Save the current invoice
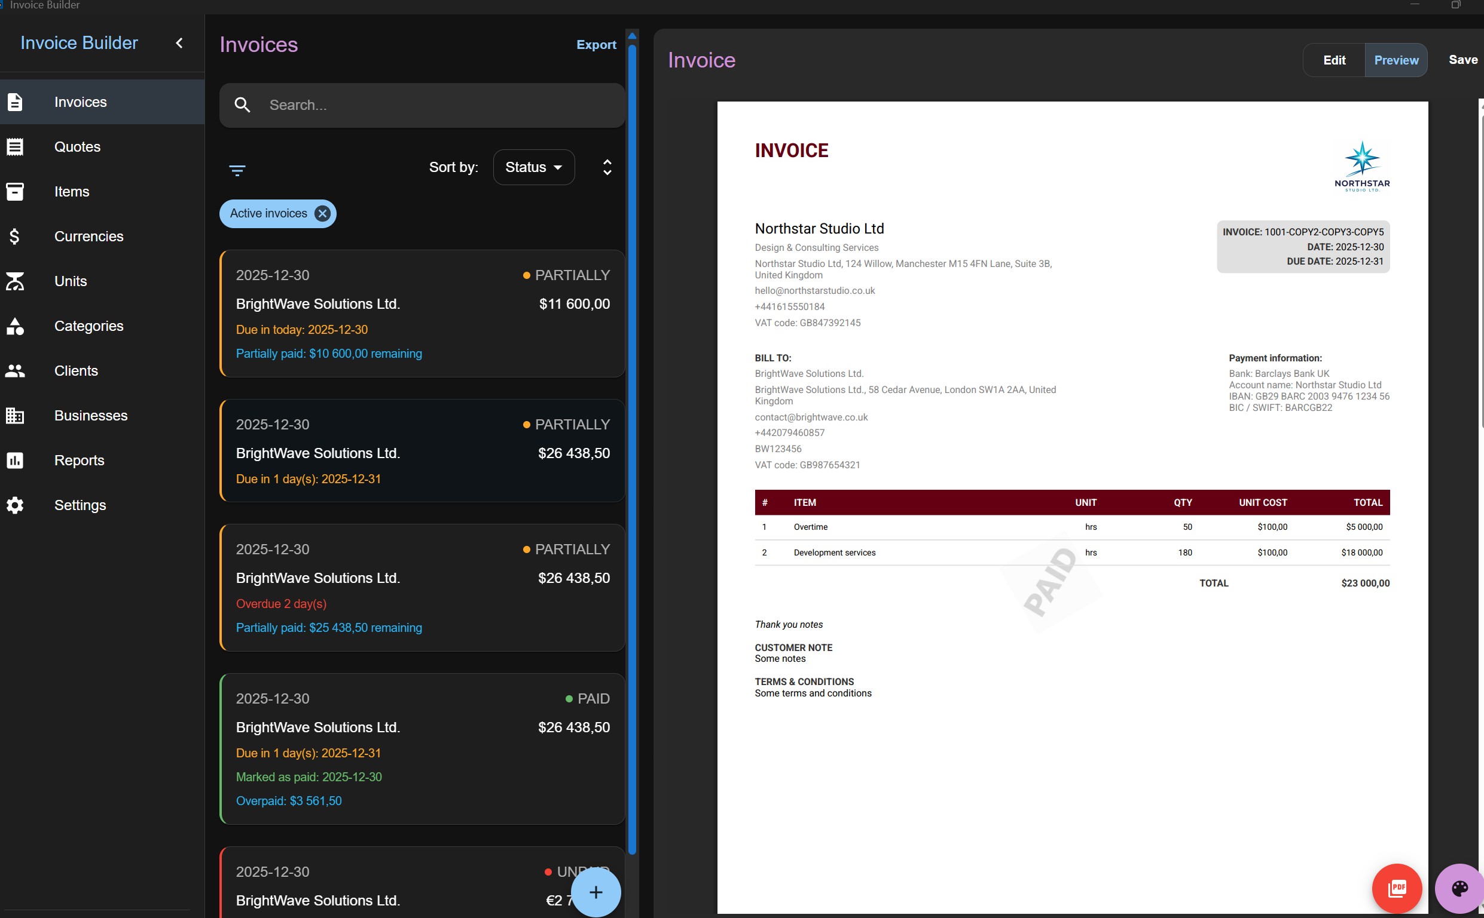The width and height of the screenshot is (1484, 918). (x=1462, y=60)
